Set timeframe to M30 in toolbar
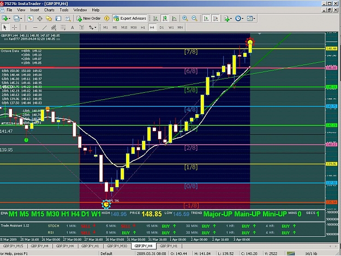The height and width of the screenshot is (256, 341). 134,27
